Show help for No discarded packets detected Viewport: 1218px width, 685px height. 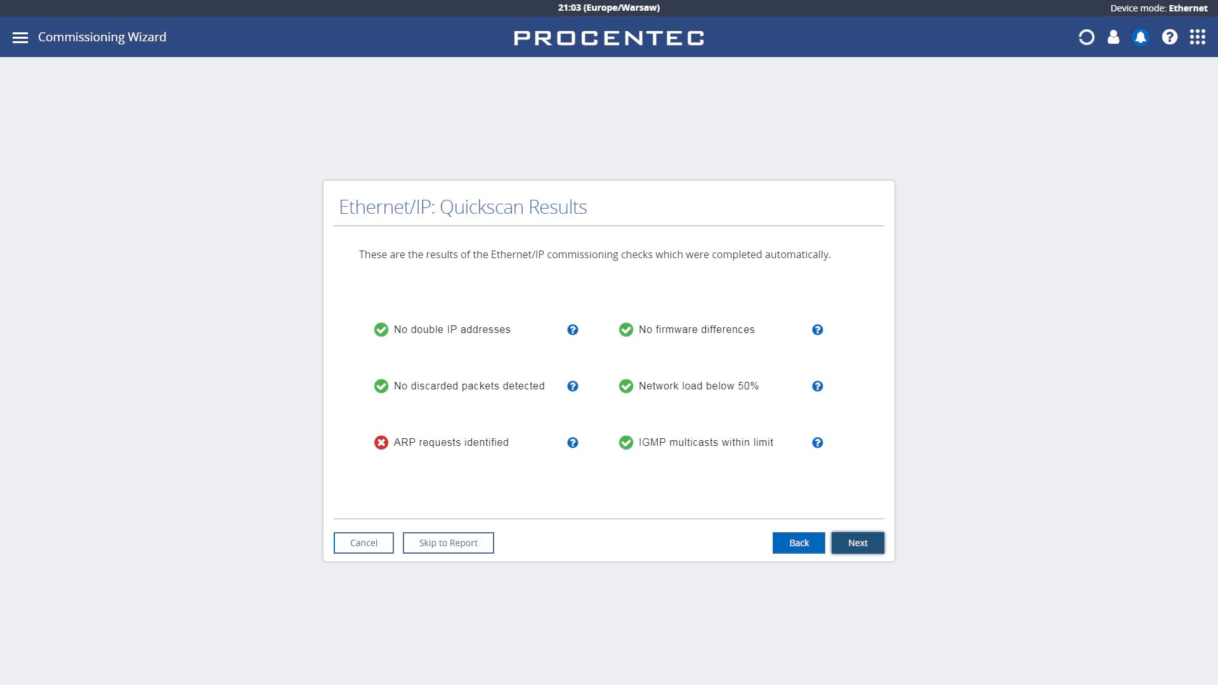(573, 386)
